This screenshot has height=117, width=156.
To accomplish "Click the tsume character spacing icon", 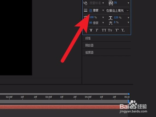I will 111,23.
